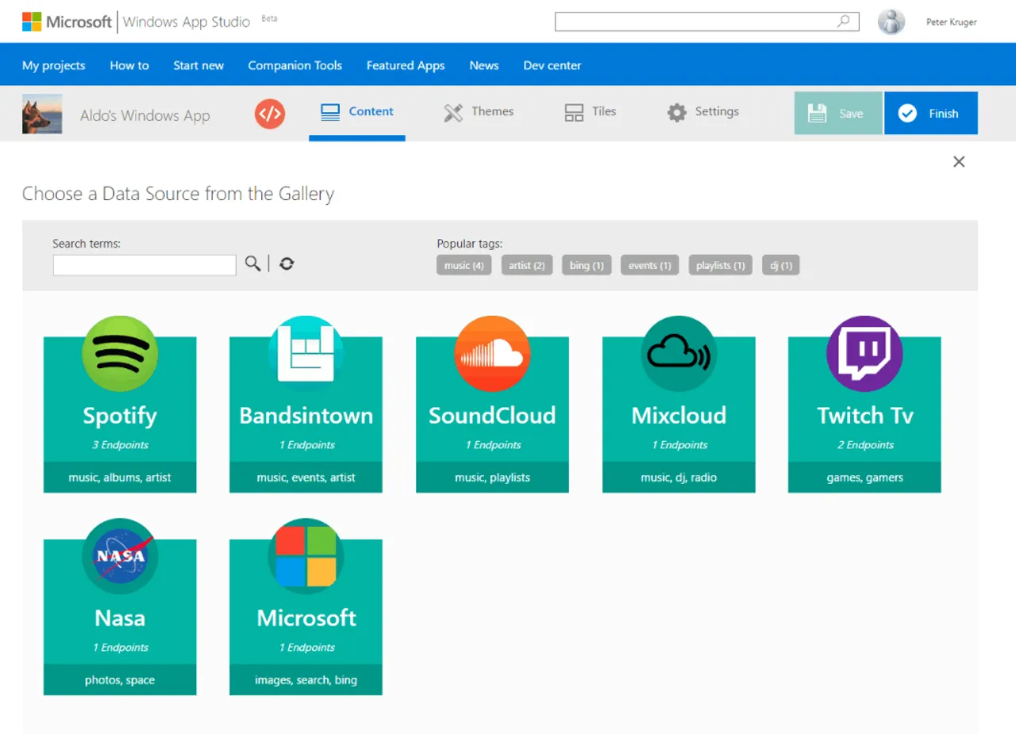Click the Finish button label
The width and height of the screenshot is (1016, 734).
(944, 113)
